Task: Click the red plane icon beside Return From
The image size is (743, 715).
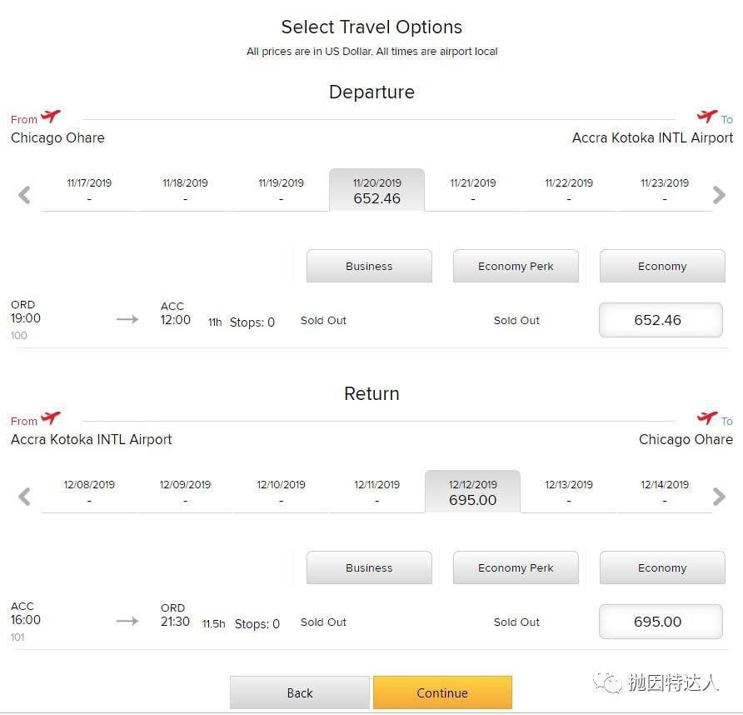Action: (51, 418)
